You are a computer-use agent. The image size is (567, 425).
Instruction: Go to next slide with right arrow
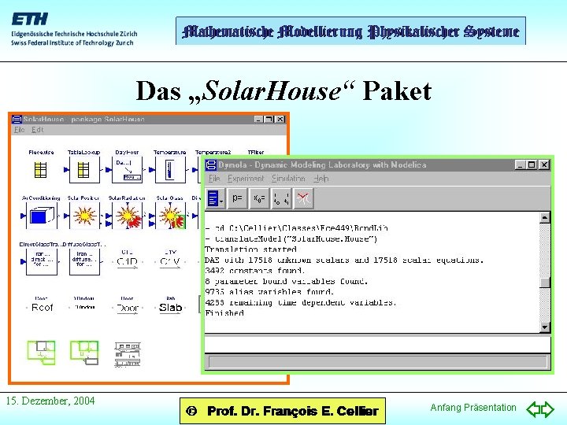[x=547, y=409]
